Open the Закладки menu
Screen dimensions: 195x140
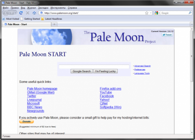[x=43, y=8]
